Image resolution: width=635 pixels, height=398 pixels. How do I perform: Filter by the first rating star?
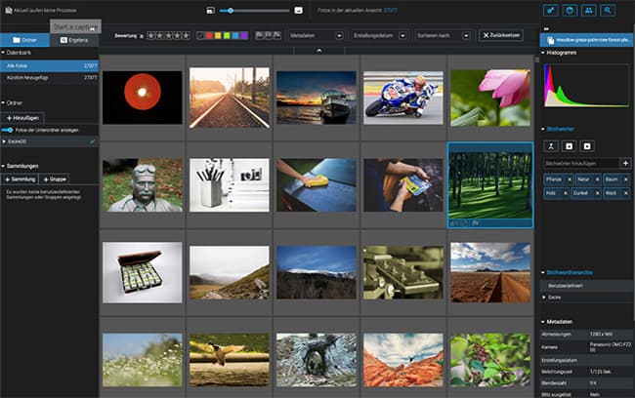[150, 35]
